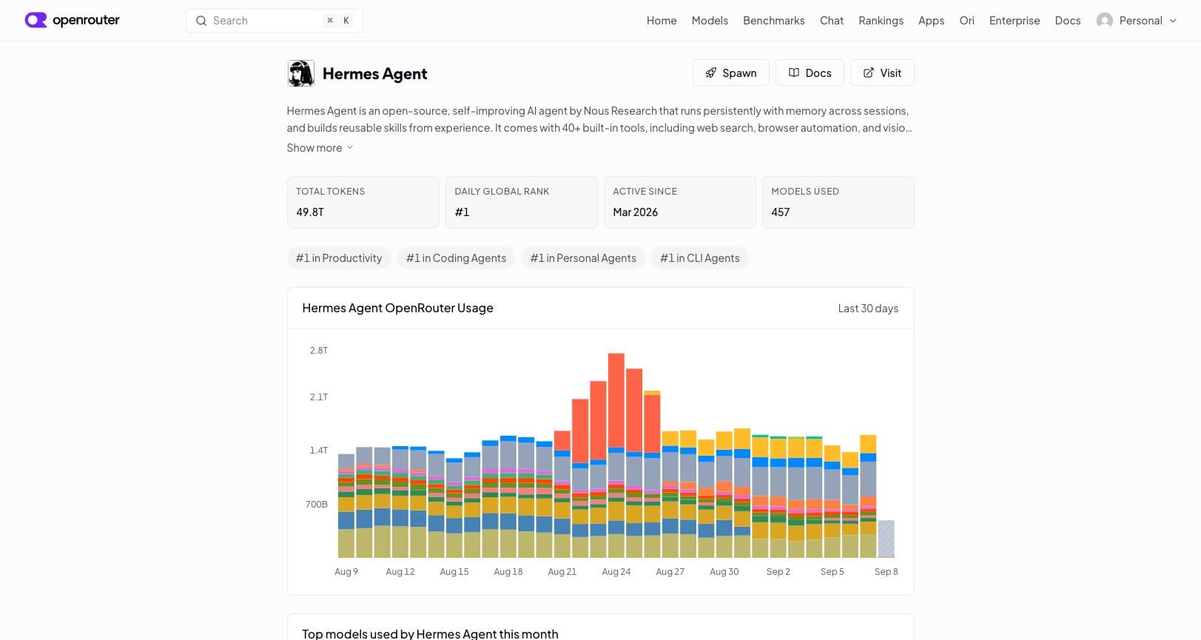Click the external link icon on Visit
Screen dimensions: 1201x640
869,73
